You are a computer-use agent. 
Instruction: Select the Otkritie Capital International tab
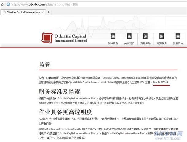coord(23,12)
